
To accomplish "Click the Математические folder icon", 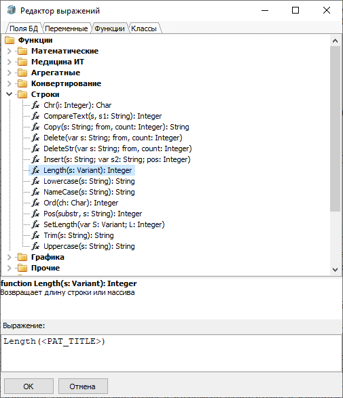I will [22, 51].
